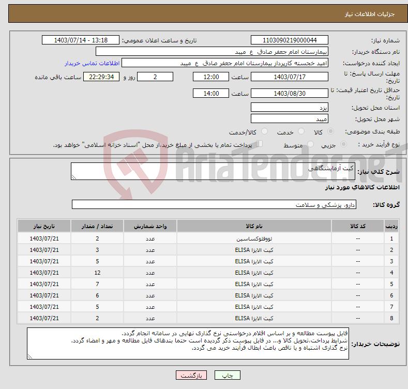Screen dimensions: 408x389
Task: Click the resize handle of buyer notes textarea
Action: click(30, 356)
